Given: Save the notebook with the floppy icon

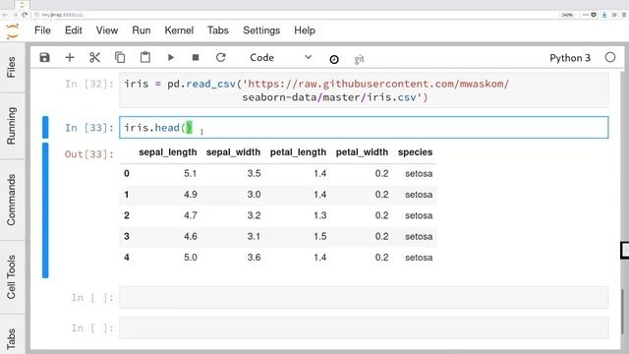Looking at the screenshot, I should (44, 57).
